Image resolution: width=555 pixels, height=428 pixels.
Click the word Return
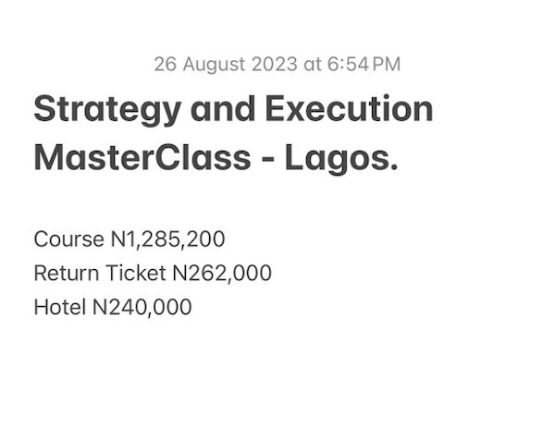click(x=67, y=274)
